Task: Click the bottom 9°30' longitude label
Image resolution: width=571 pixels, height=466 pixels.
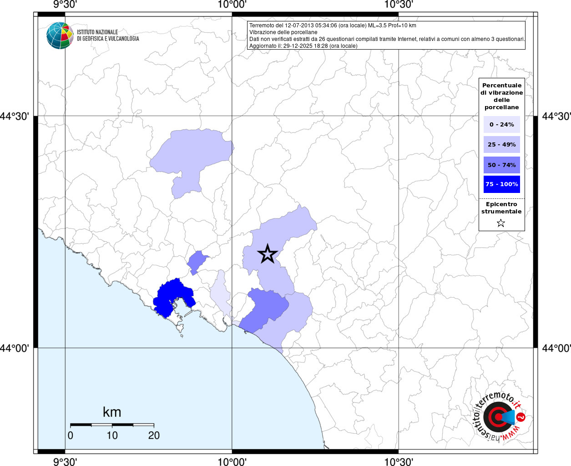Action: click(x=65, y=461)
